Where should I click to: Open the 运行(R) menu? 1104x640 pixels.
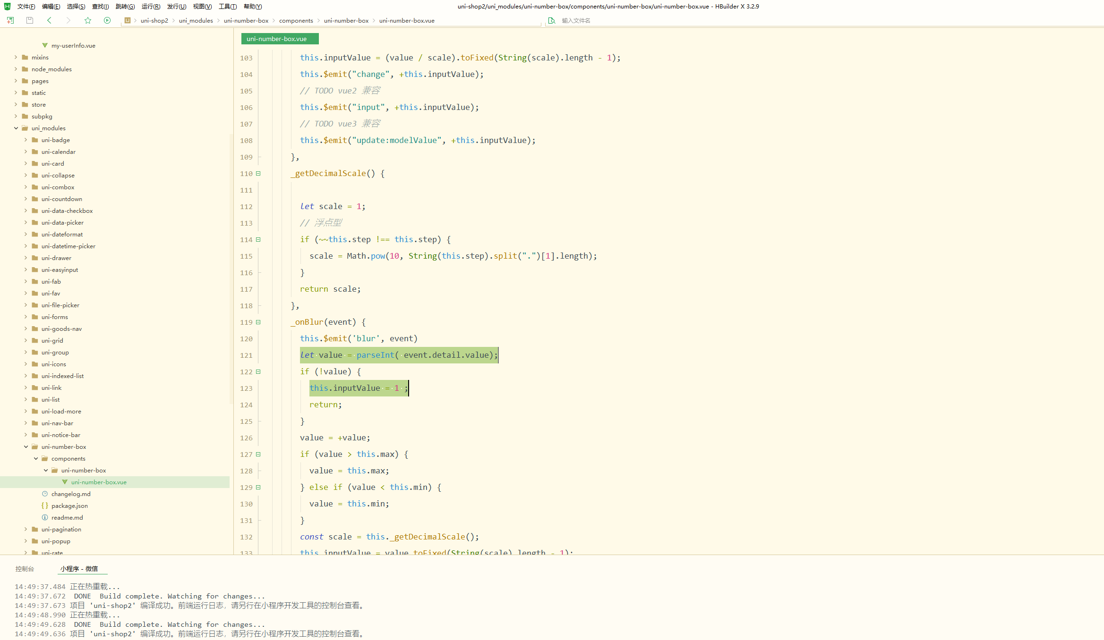(x=151, y=7)
